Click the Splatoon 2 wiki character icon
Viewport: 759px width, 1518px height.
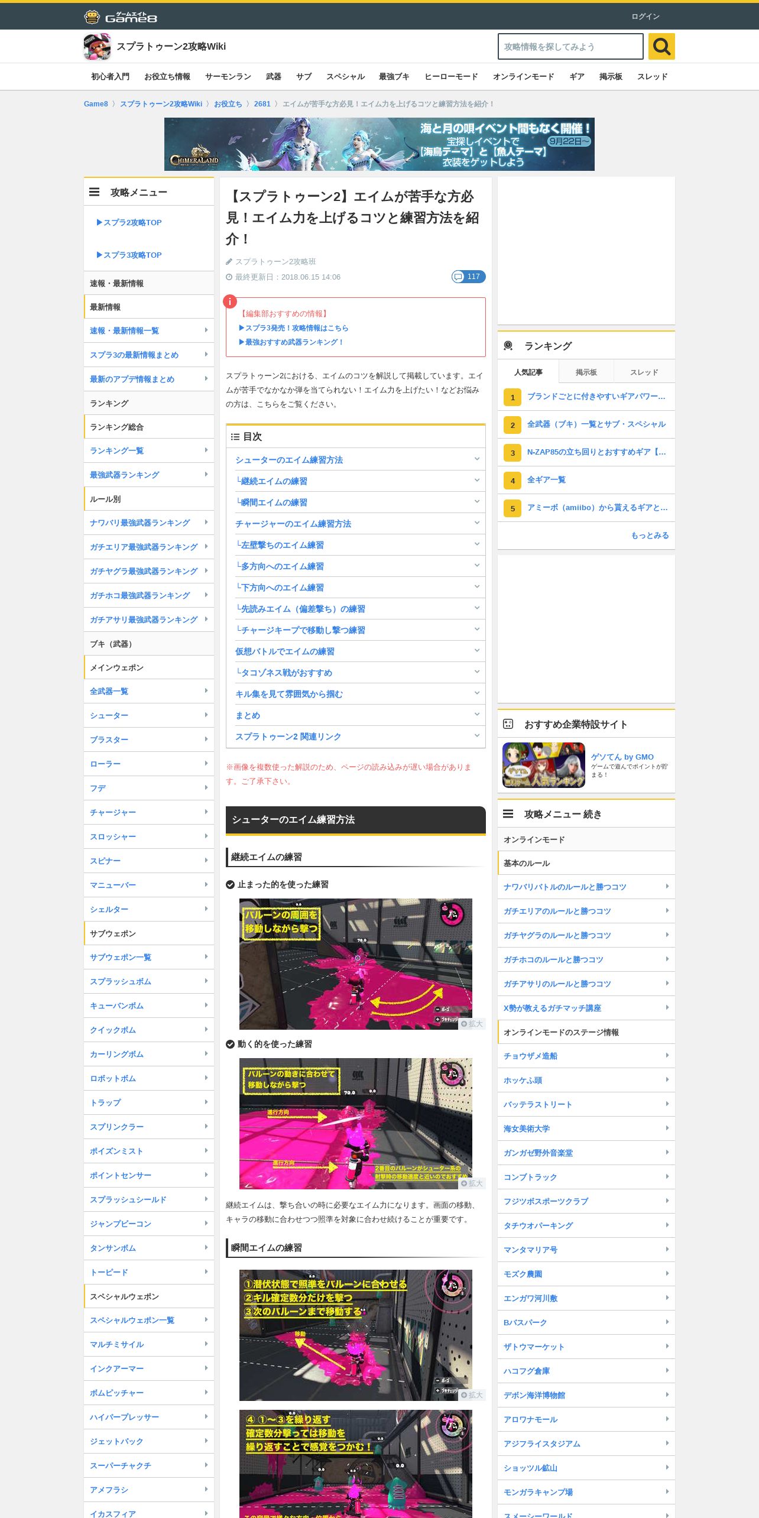[97, 47]
